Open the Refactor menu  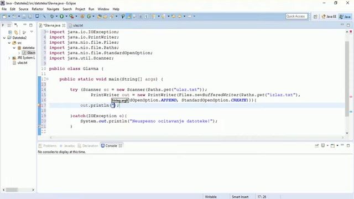coord(38,9)
